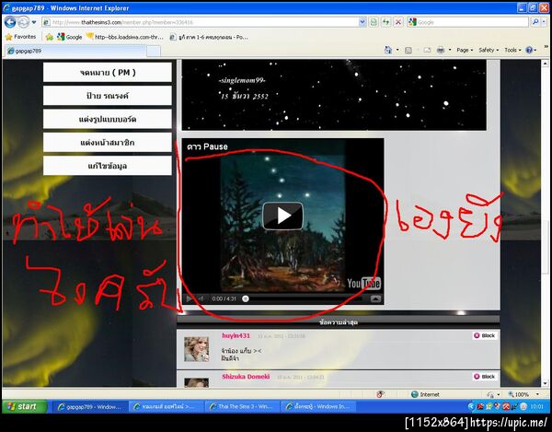Image resolution: width=552 pixels, height=432 pixels.
Task: Click the แต่งรูปแบบบอร์ด button
Action: (108, 119)
